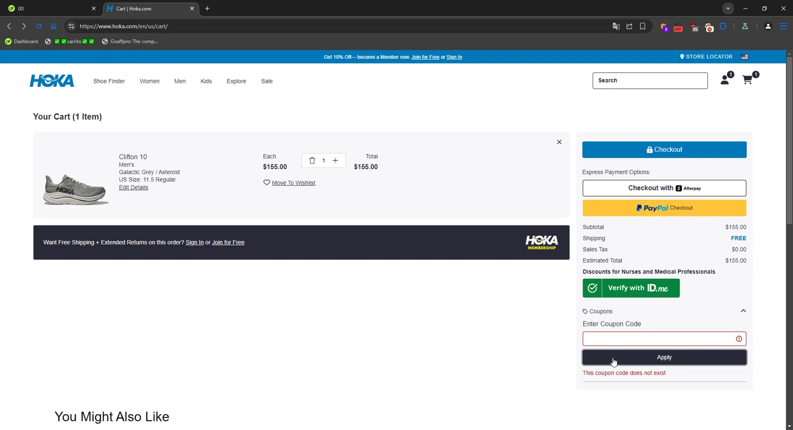Remove Clifton 10 with the X icon

[559, 142]
